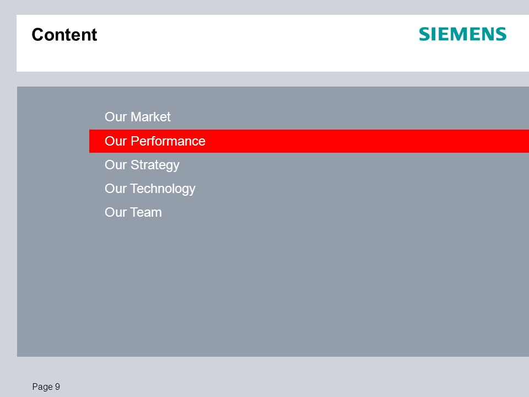Go to the Our Strategy section
This screenshot has height=397, width=529.
[142, 165]
